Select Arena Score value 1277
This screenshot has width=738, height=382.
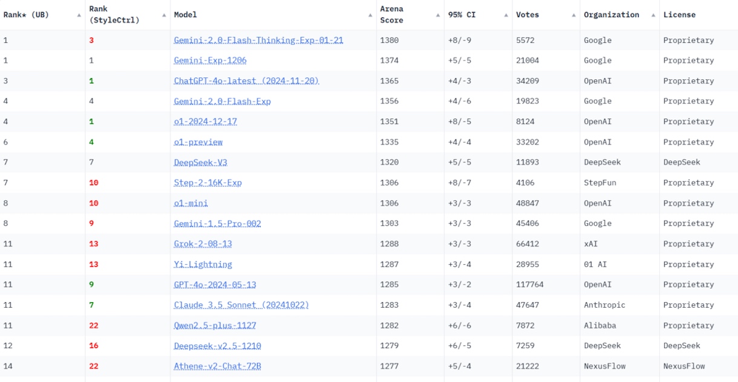[389, 366]
